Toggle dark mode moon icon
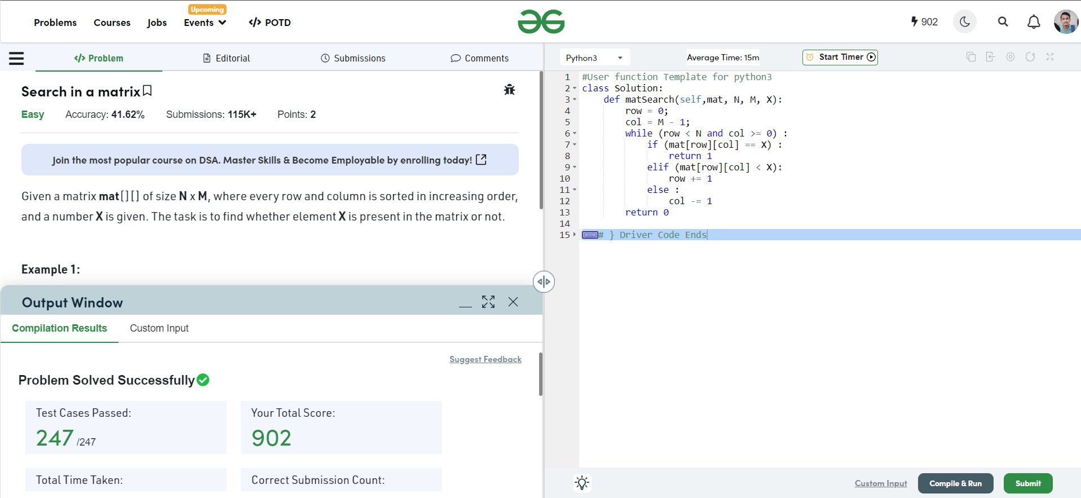This screenshot has width=1081, height=498. click(x=965, y=22)
